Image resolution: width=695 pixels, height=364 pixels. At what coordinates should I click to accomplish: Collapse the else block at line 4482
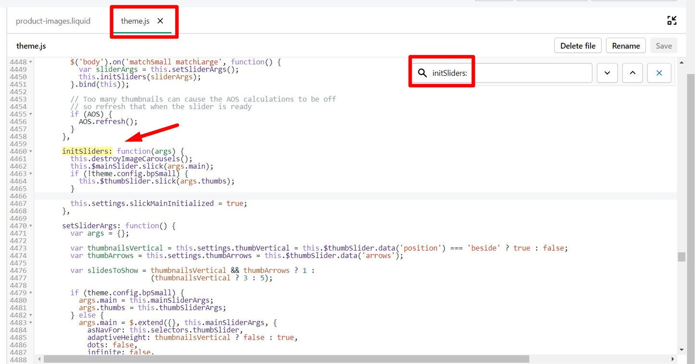31,315
